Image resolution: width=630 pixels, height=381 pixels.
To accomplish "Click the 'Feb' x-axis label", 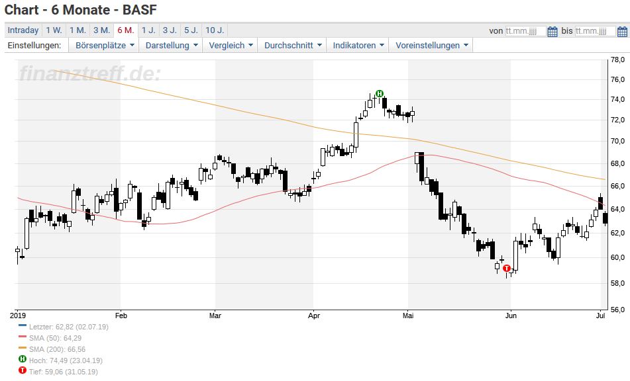I will point(121,316).
